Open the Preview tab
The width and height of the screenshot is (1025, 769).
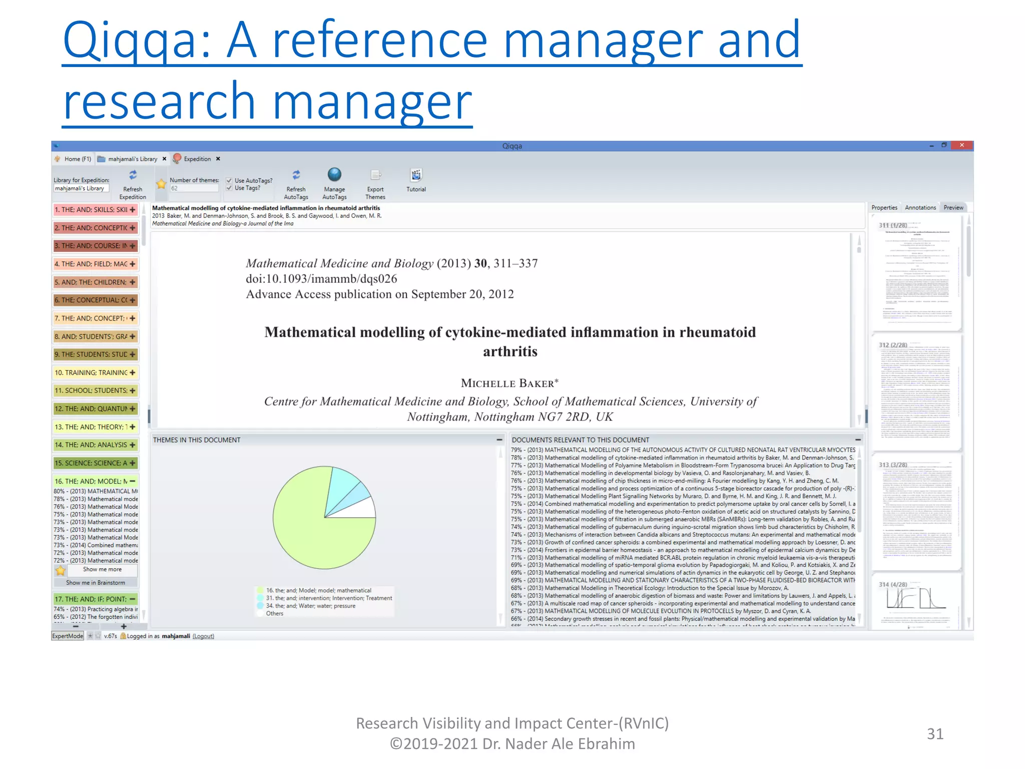pos(953,207)
